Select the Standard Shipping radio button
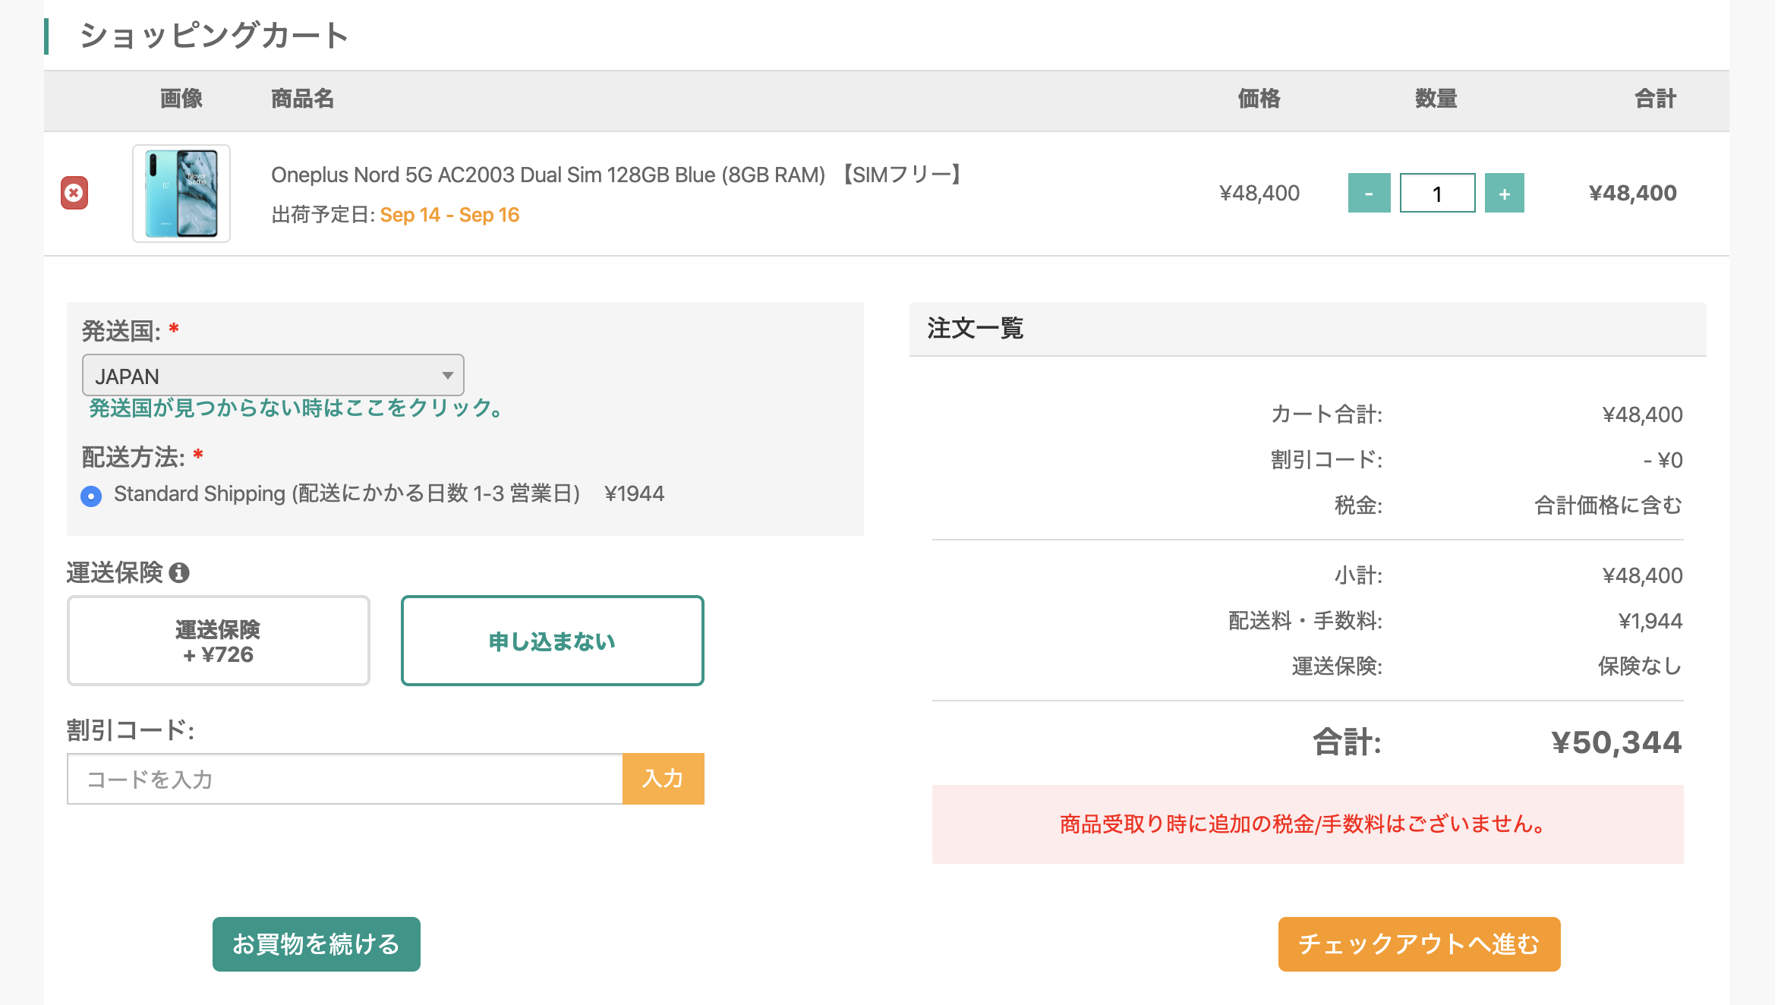This screenshot has height=1005, width=1781. 91,496
